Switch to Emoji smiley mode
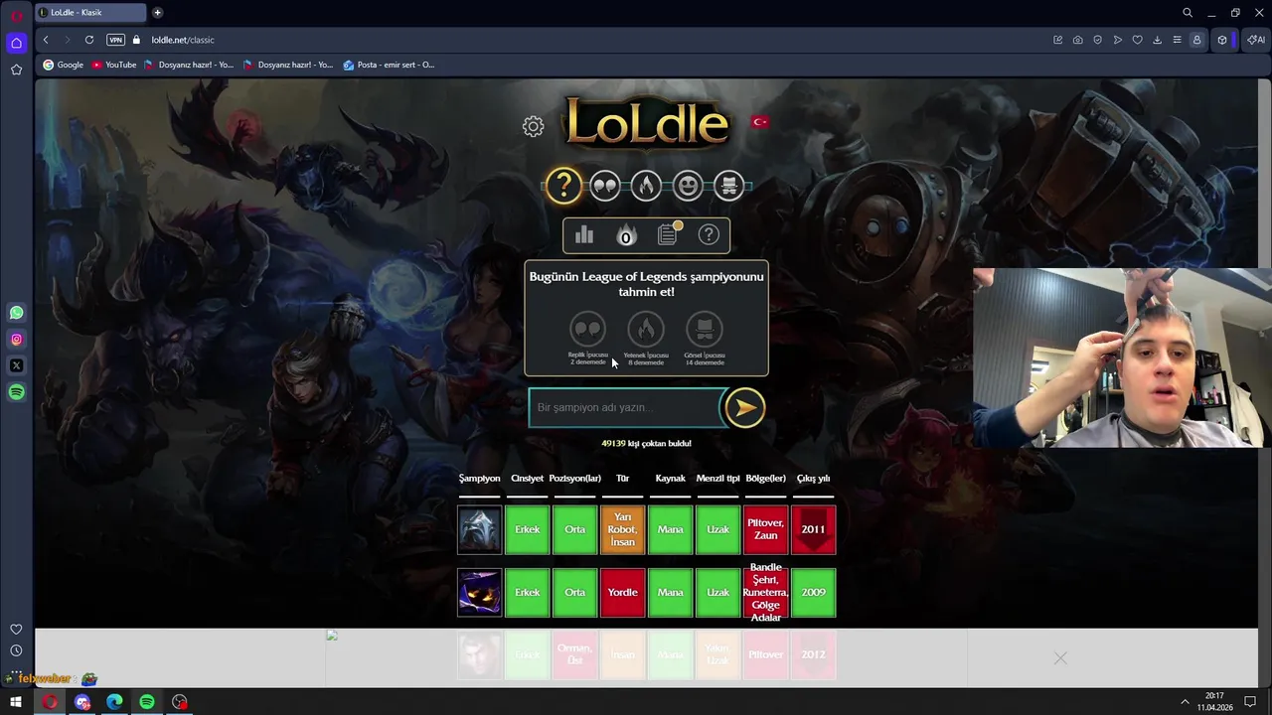Screen dimensions: 1272x715 point(688,186)
